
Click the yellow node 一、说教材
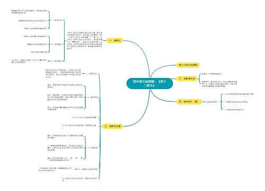click(114, 41)
